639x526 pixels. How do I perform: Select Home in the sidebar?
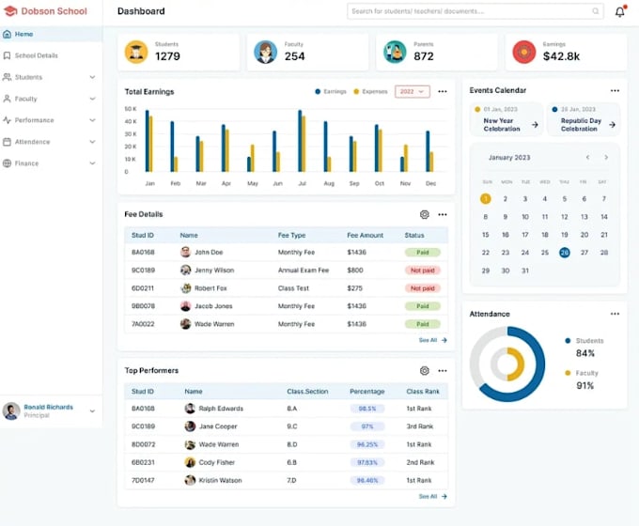point(51,34)
